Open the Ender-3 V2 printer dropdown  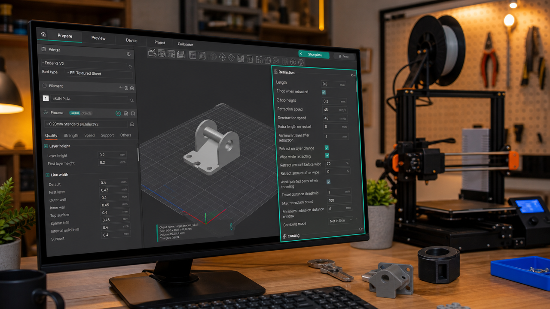click(x=84, y=64)
